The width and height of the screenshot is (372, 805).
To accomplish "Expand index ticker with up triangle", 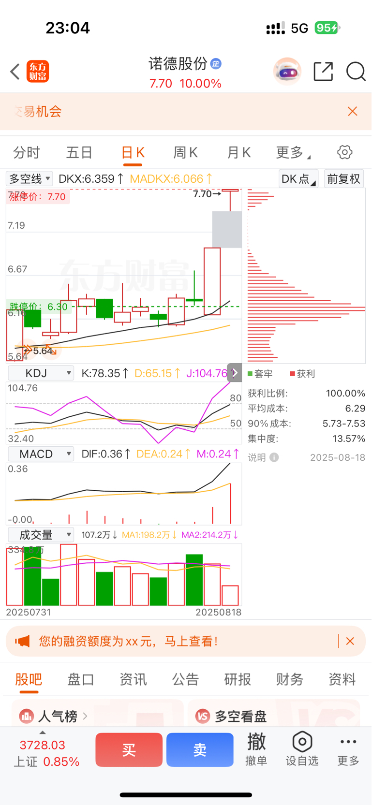I will [43, 733].
